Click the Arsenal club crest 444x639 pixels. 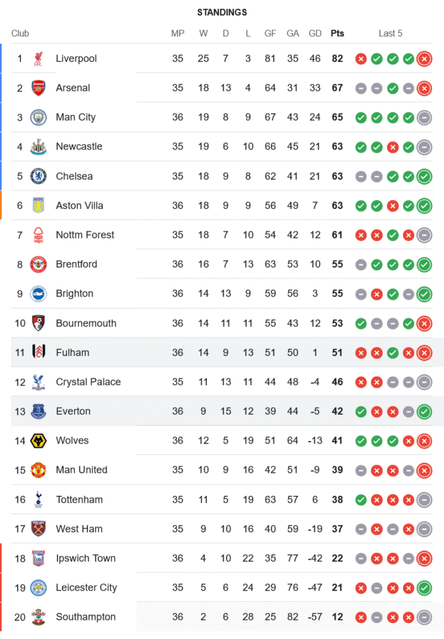(38, 88)
